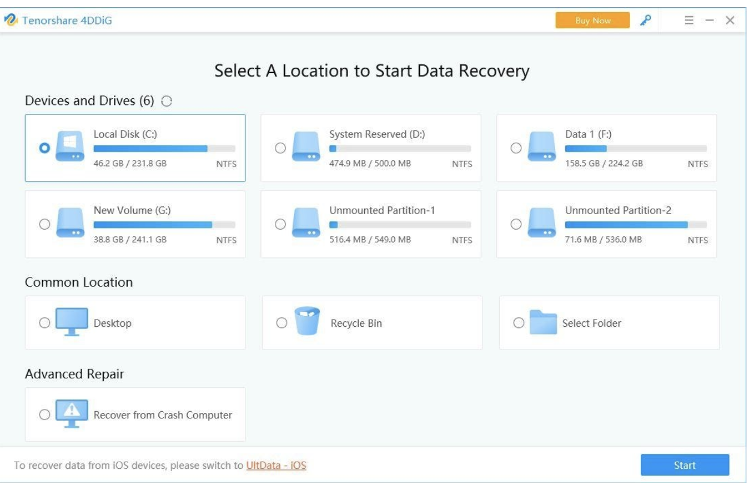
Task: Select the Unmounted Partition-2 radio button
Action: tap(515, 224)
